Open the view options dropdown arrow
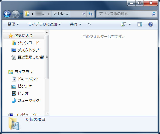Image resolution: width=160 pixels, height=134 pixels. pyautogui.click(x=130, y=24)
